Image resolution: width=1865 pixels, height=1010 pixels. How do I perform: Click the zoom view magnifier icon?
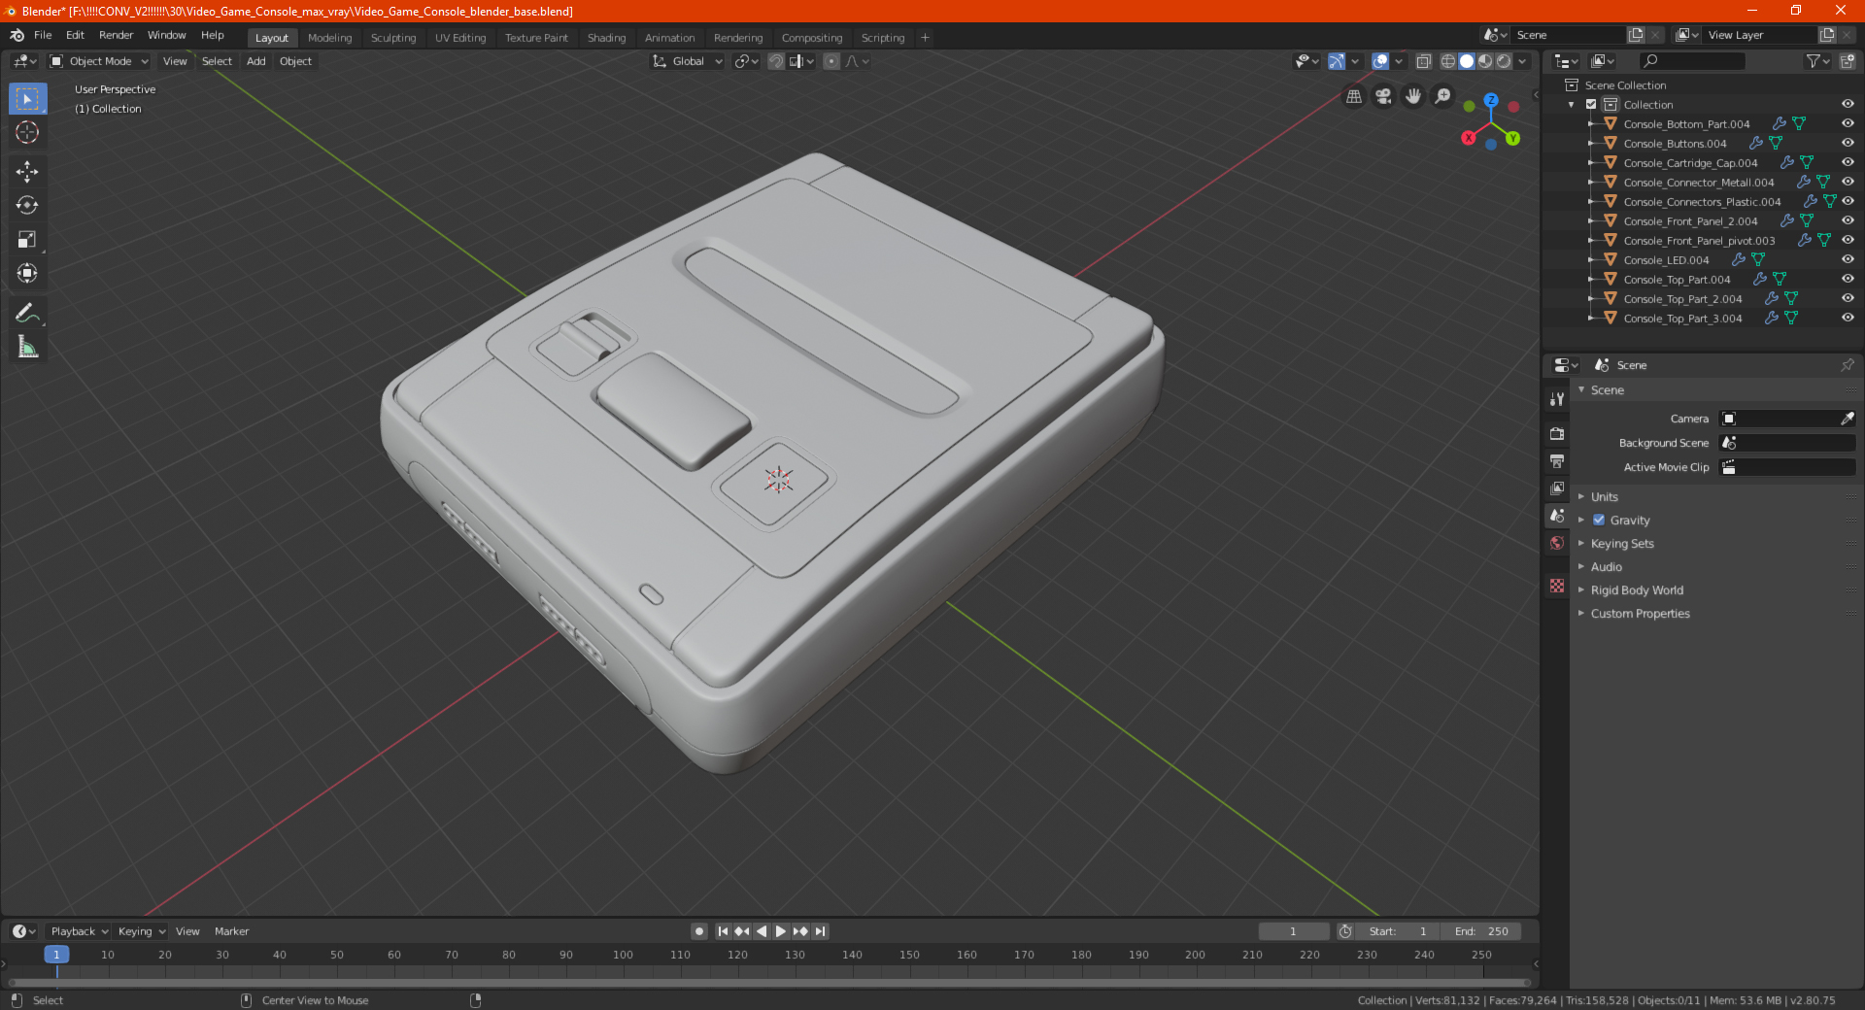pos(1443,96)
